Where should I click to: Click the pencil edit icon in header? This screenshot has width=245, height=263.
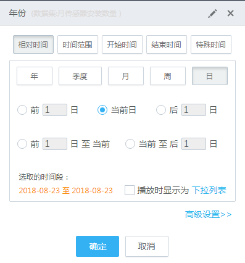pos(212,14)
